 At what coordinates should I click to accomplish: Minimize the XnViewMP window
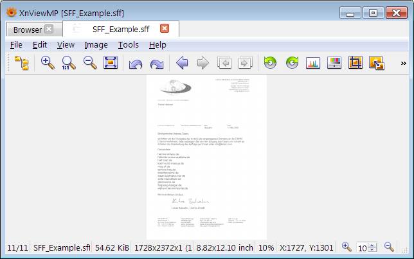pyautogui.click(x=350, y=13)
